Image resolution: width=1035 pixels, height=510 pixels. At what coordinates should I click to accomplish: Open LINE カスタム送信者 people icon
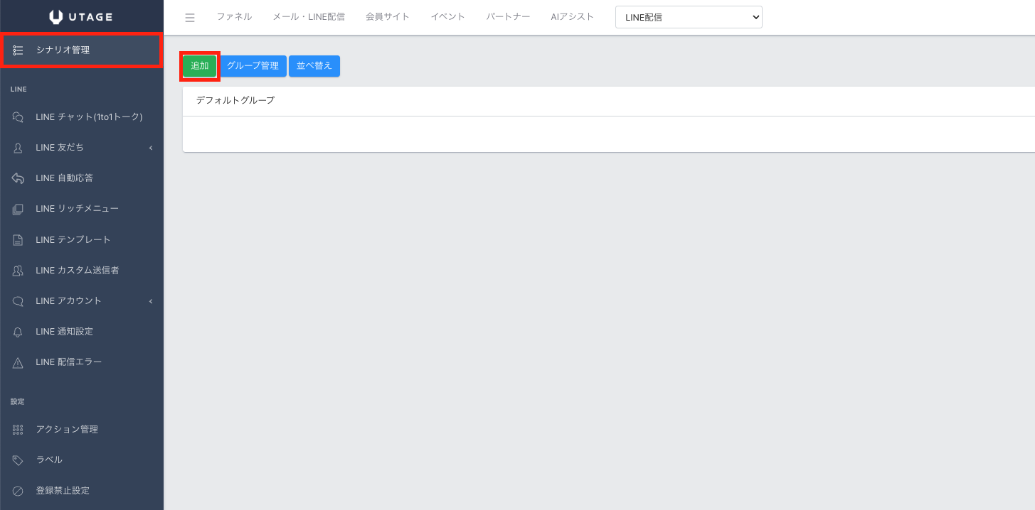pyautogui.click(x=18, y=271)
